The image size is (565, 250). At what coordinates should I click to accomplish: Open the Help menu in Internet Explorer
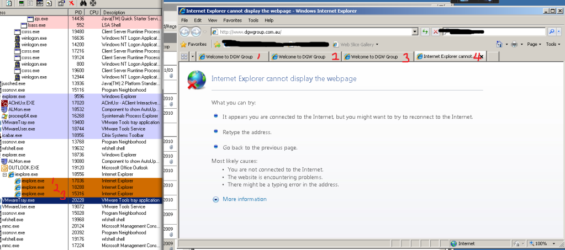click(269, 20)
